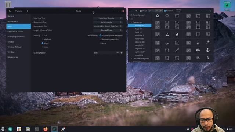Choose Standard (grayscale) antialiasing
Screen dimensions: 235x132
point(109,39)
